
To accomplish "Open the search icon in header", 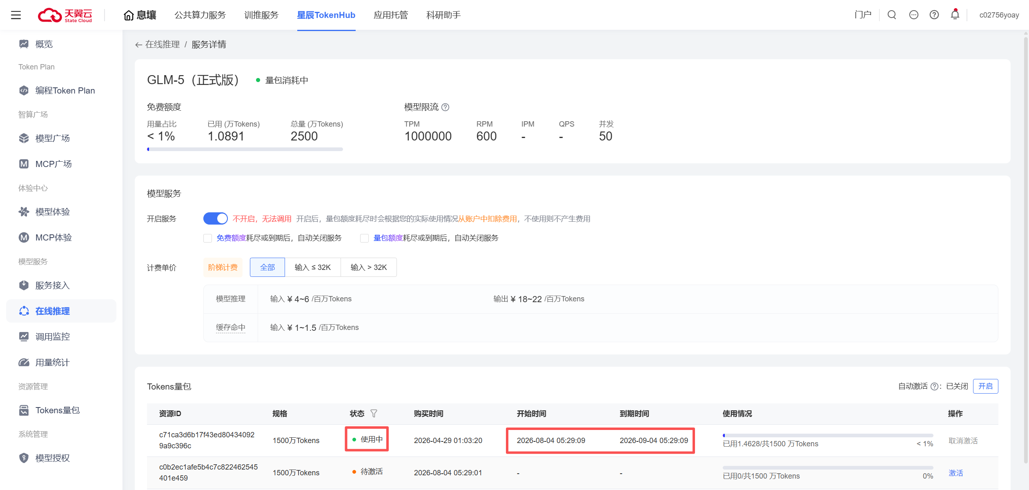I will [x=892, y=15].
